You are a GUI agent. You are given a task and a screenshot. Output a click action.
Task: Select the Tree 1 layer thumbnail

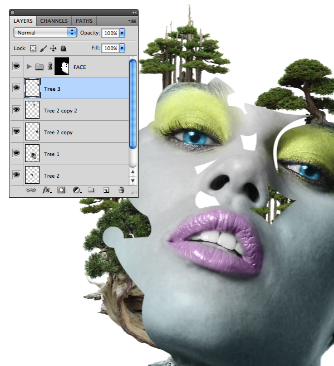click(32, 153)
